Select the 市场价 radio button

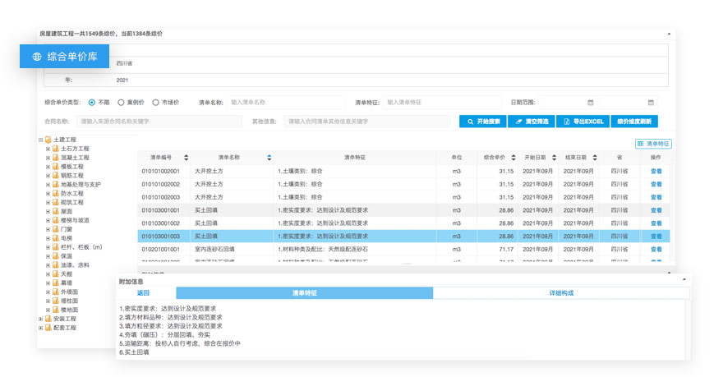[x=156, y=103]
